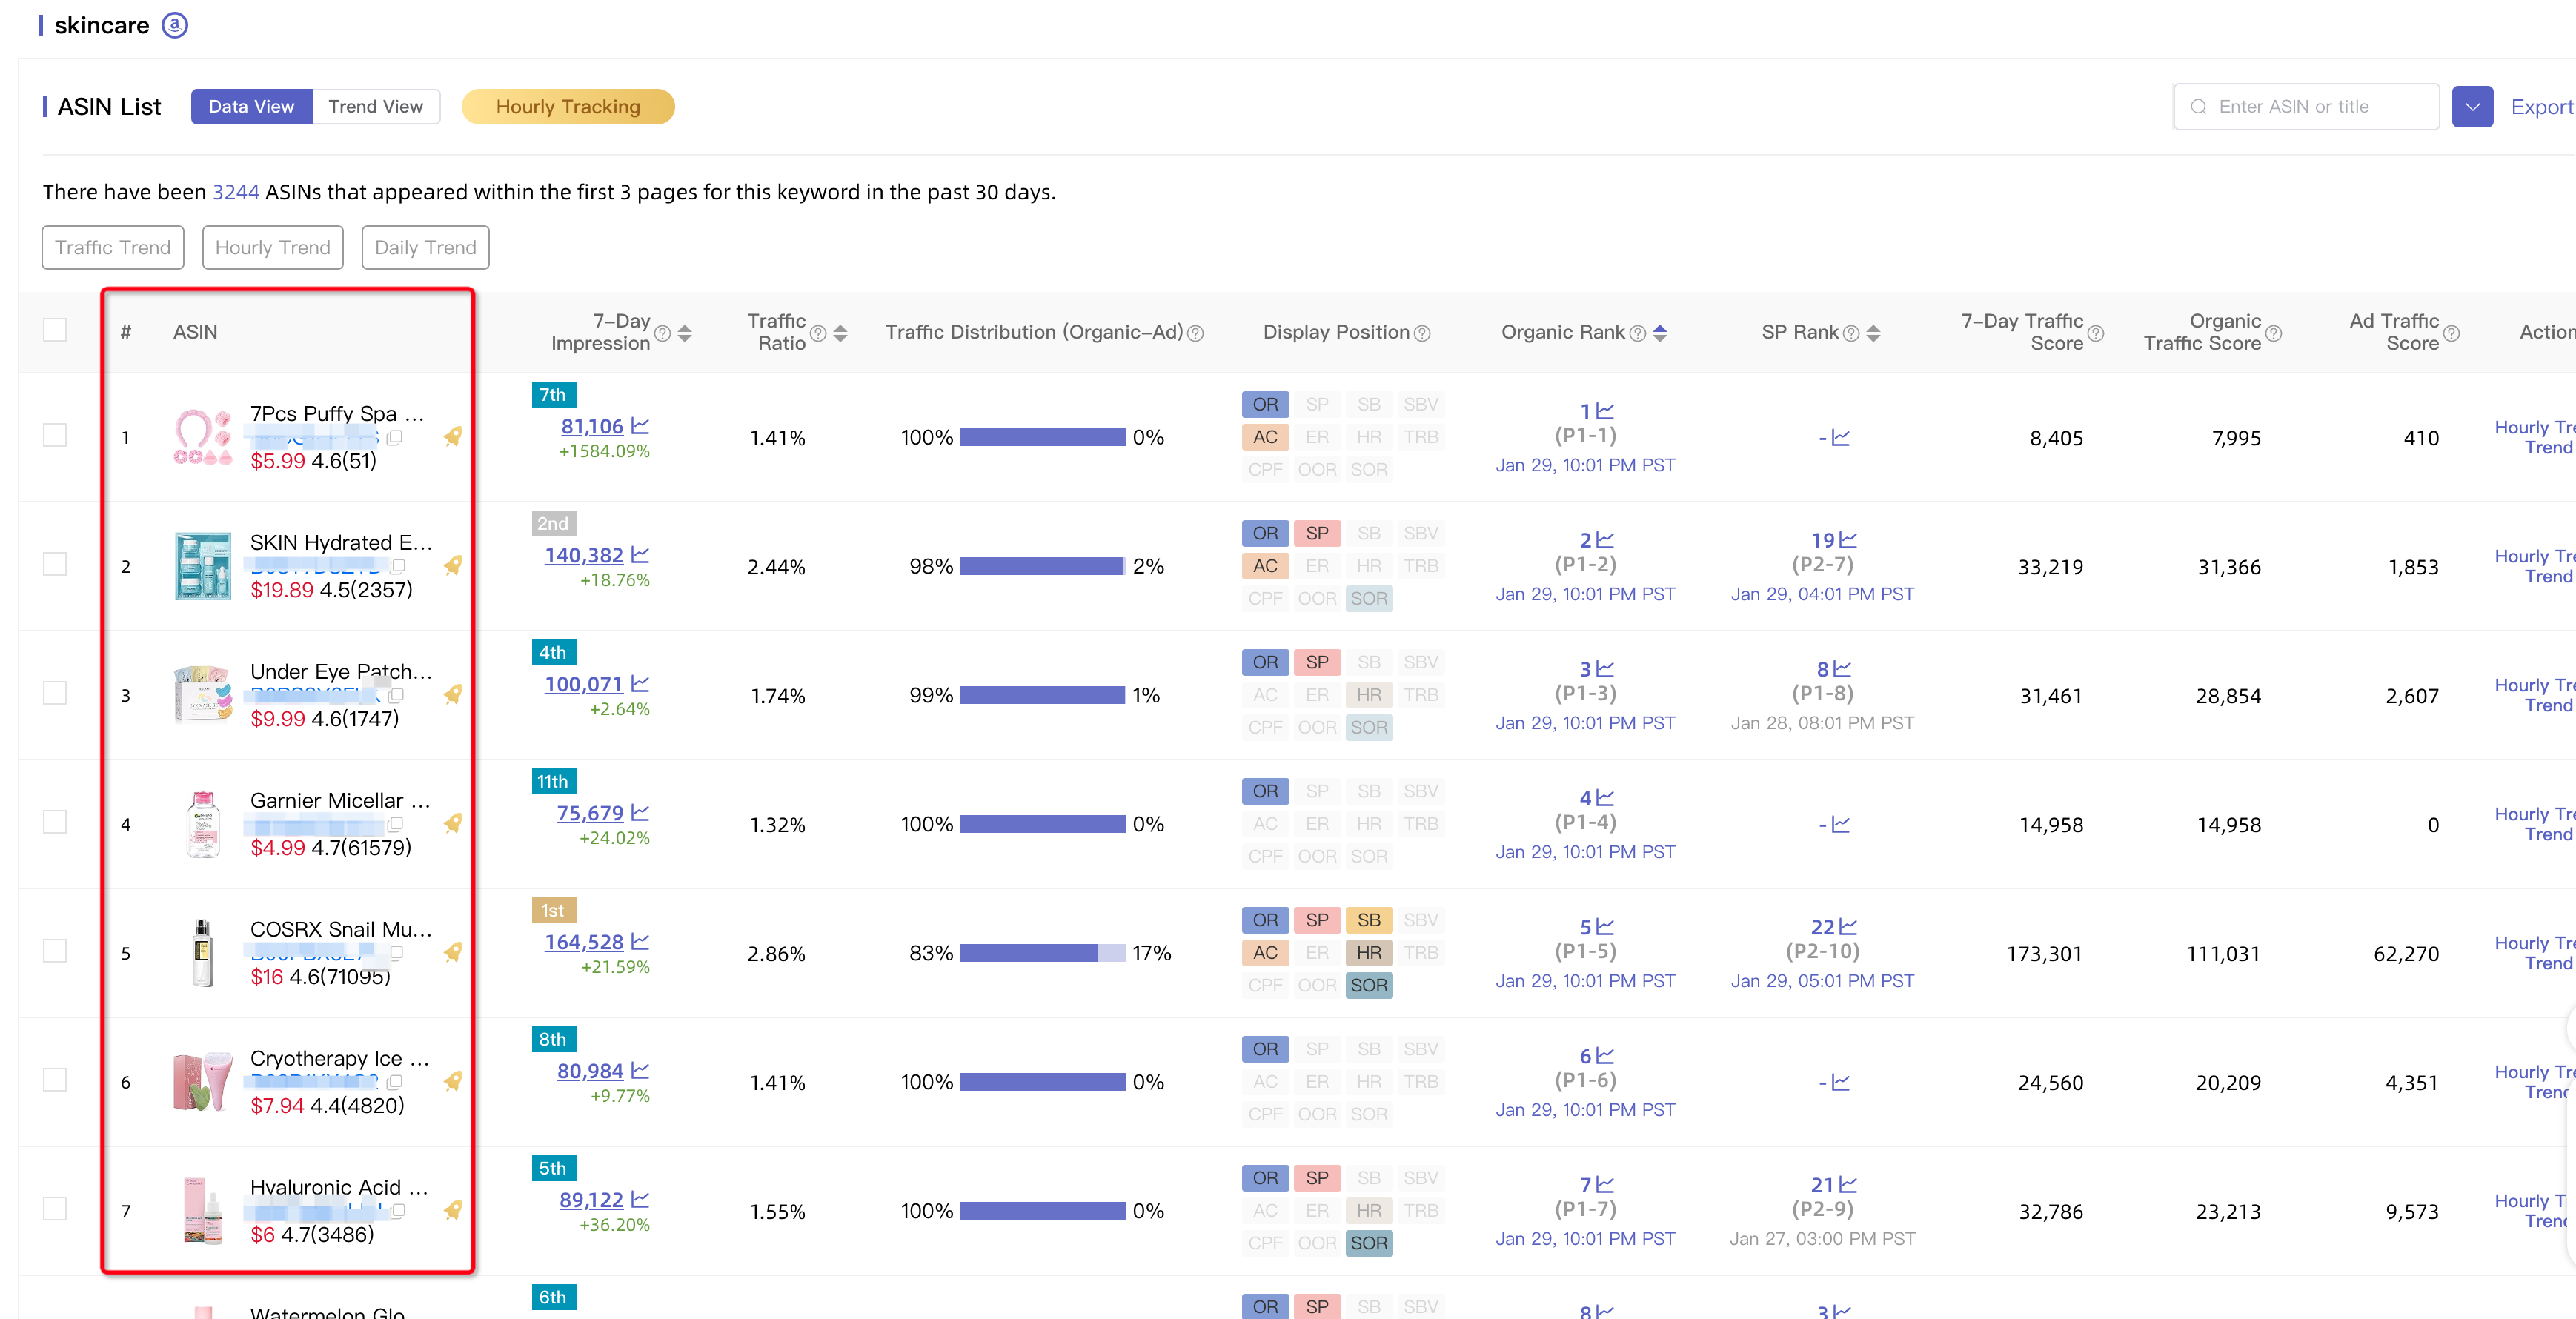Screen dimensions: 2576x1319
Task: Toggle the select-all checkbox in table header
Action: tap(55, 330)
